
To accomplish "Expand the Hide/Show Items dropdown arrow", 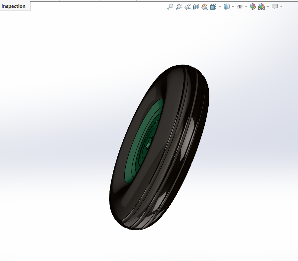I will (246, 7).
